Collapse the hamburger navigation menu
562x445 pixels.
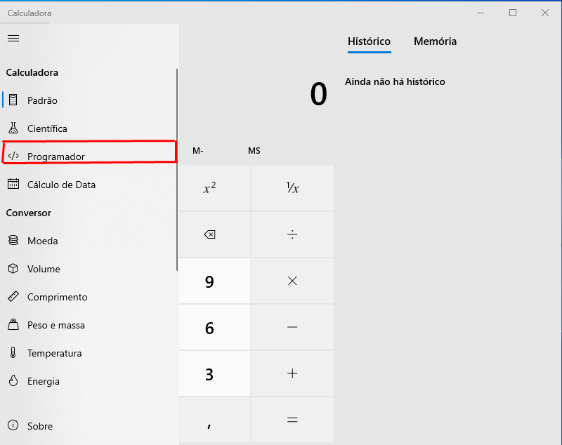(x=13, y=39)
